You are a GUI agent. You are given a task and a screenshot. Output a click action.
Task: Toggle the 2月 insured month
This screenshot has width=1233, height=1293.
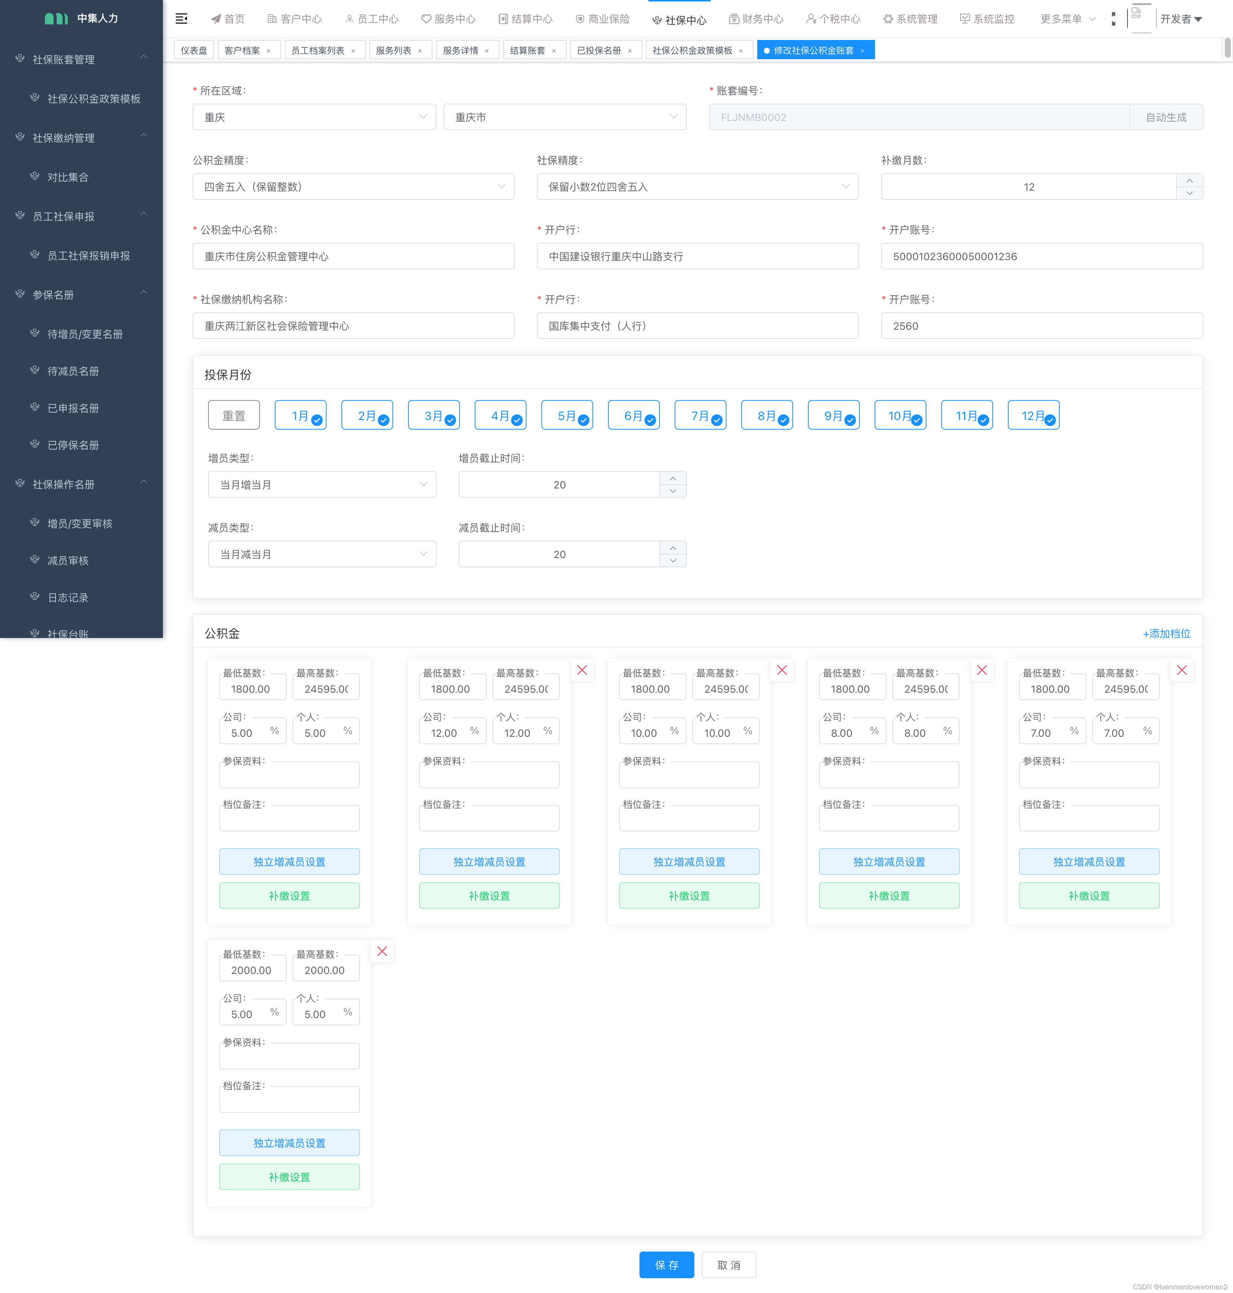pyautogui.click(x=367, y=415)
